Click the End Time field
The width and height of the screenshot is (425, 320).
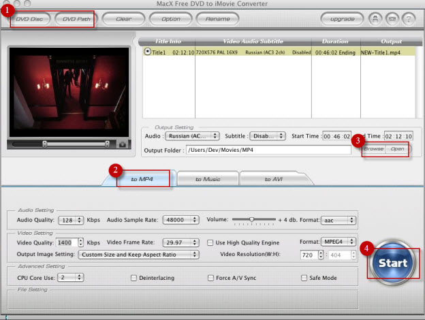[398, 136]
